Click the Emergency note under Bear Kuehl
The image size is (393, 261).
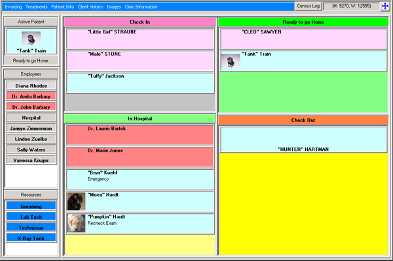point(98,179)
